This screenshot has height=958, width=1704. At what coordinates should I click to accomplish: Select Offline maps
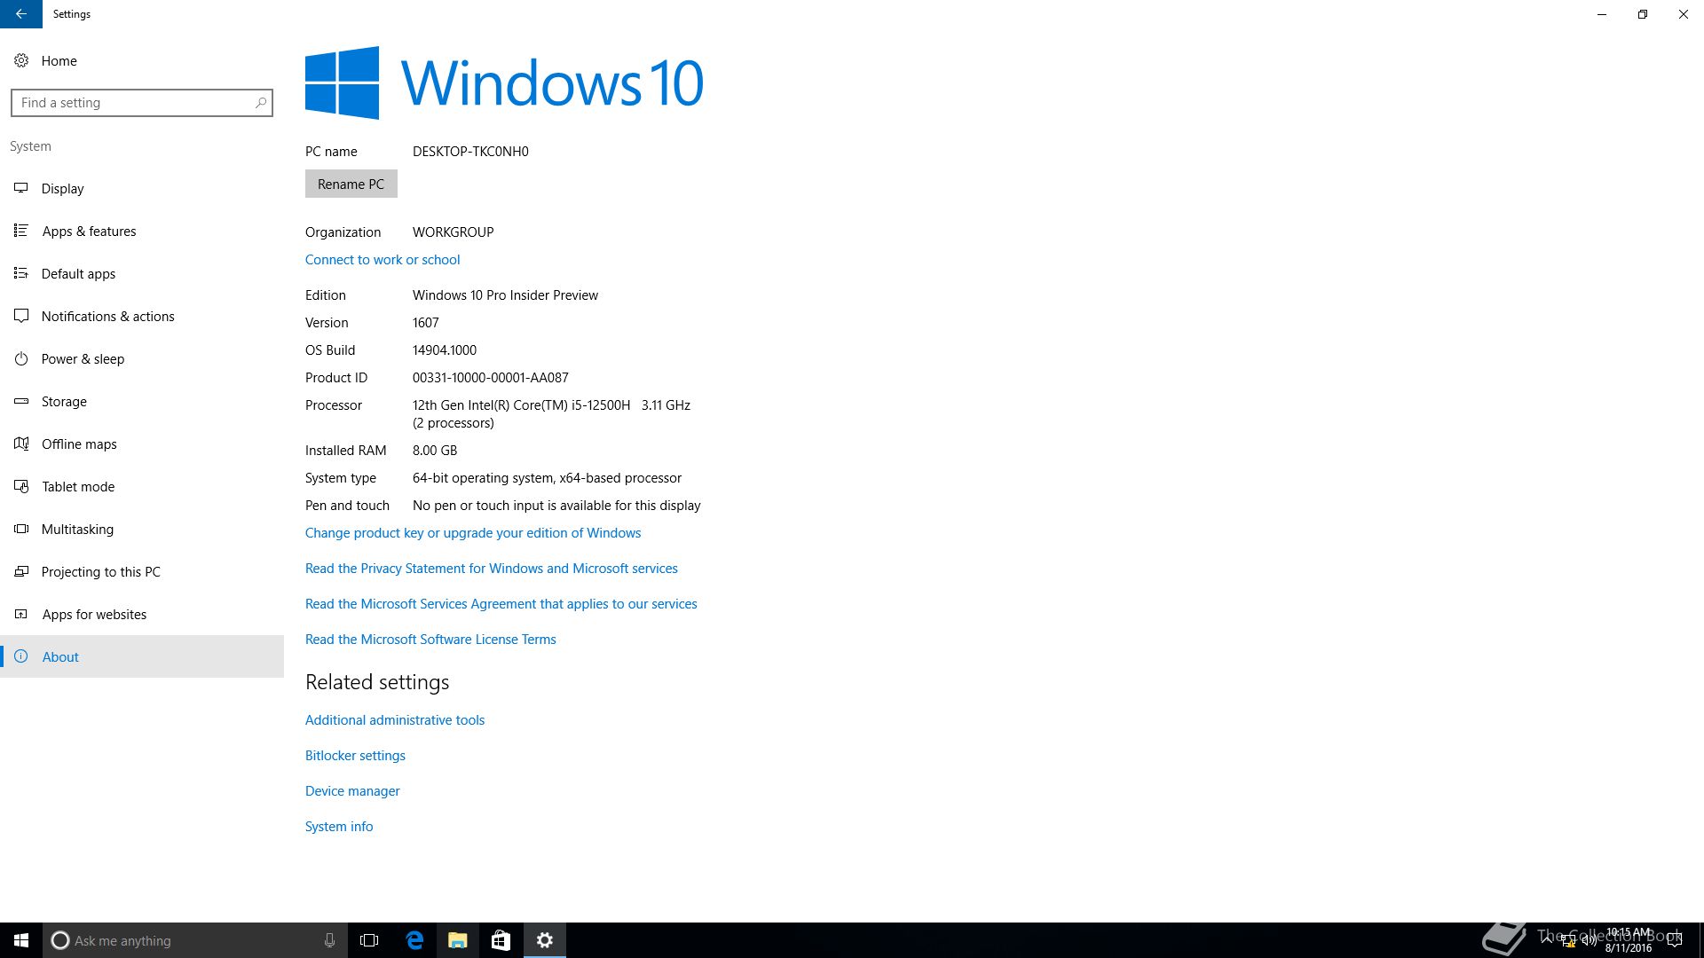142,444
